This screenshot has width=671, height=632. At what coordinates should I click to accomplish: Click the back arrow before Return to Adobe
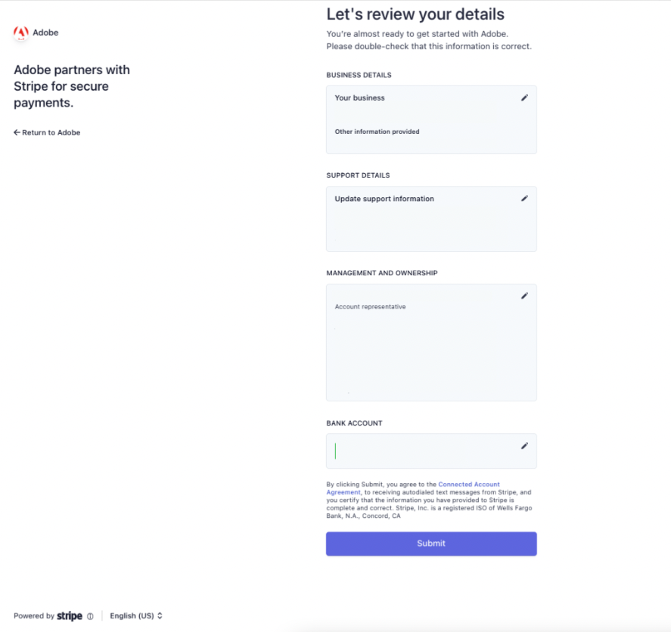tap(17, 132)
